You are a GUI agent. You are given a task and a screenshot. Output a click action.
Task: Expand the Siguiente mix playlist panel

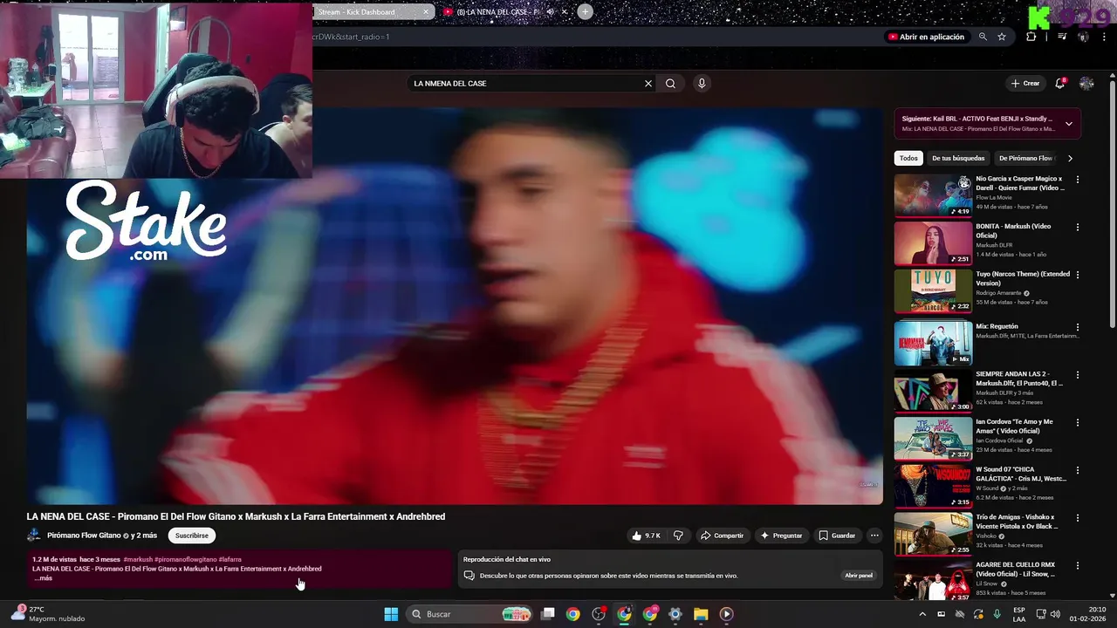(1068, 124)
